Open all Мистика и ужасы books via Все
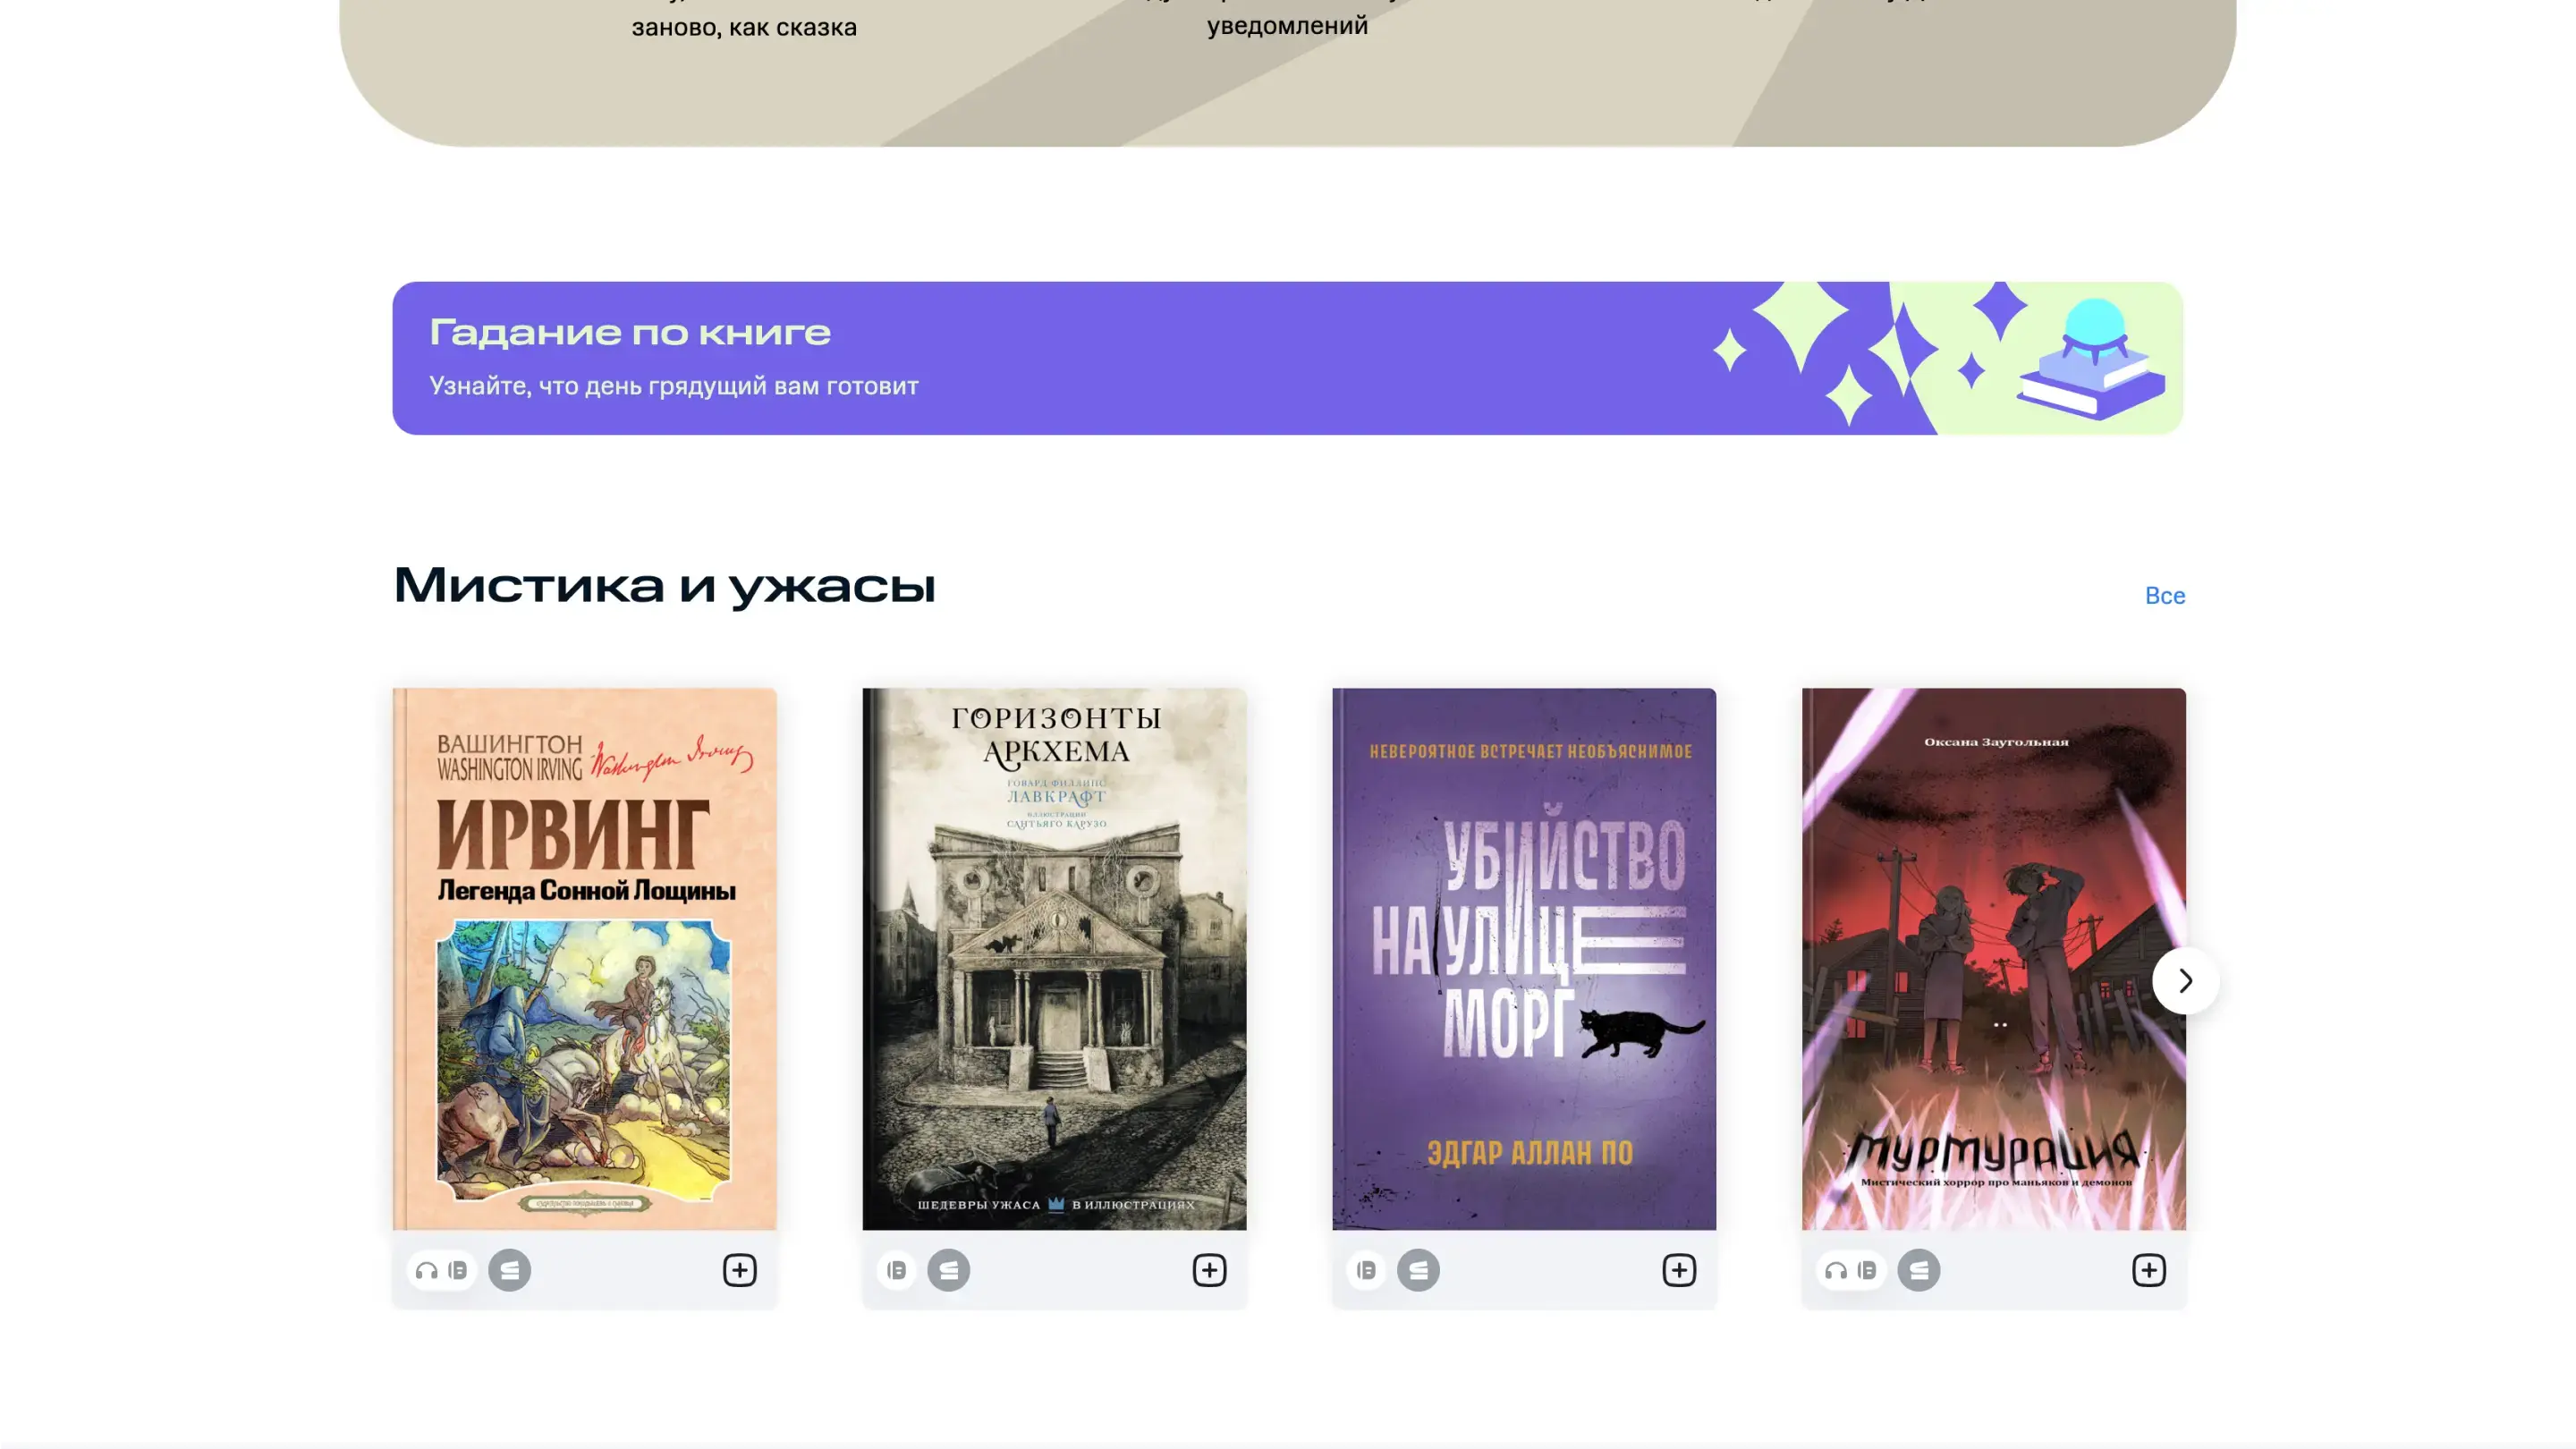This screenshot has height=1449, width=2576. coord(2165,595)
